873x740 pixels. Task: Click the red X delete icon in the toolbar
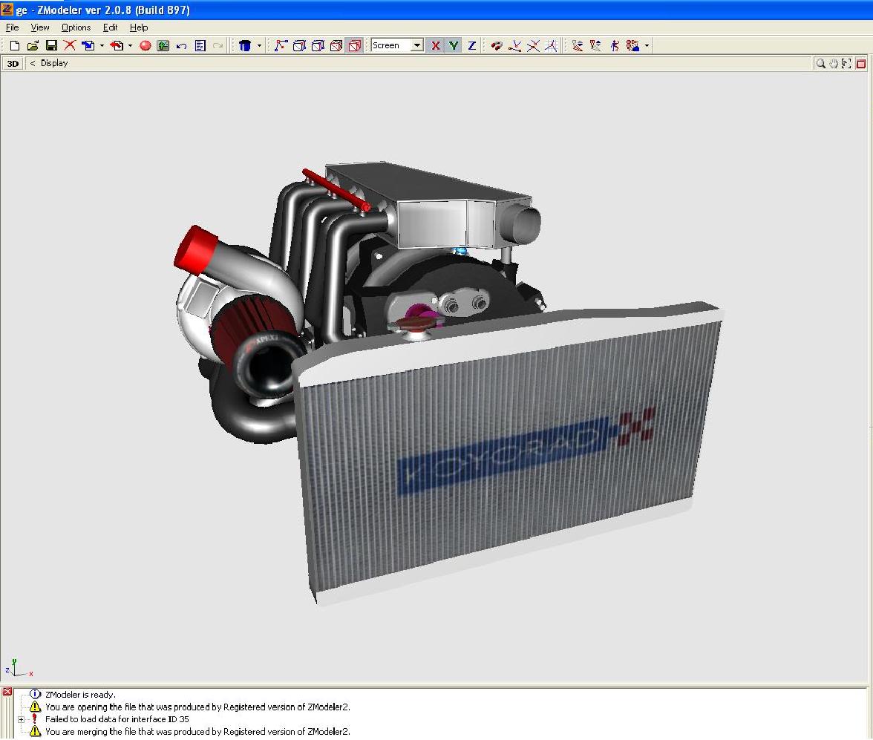(x=70, y=46)
